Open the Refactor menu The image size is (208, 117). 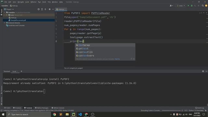[33, 2]
